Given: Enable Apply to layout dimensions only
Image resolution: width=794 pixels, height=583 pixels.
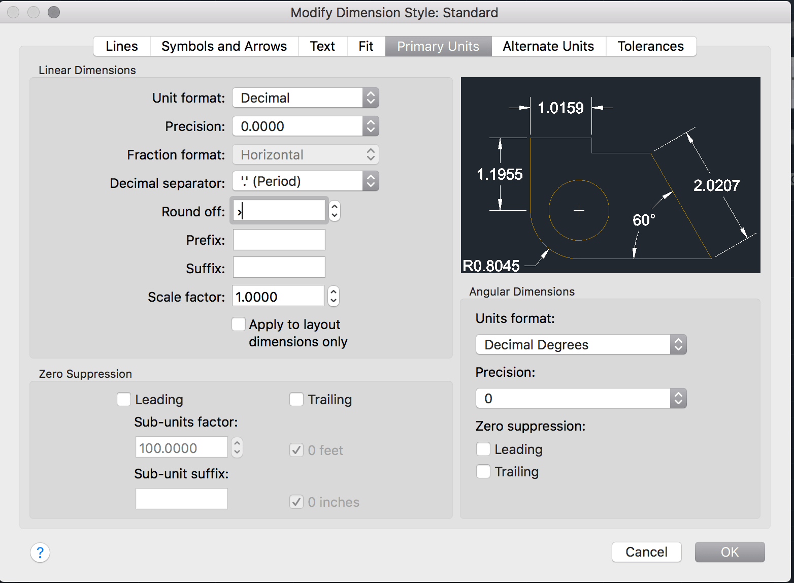Looking at the screenshot, I should point(239,324).
